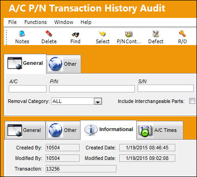Open the Window menu

coord(64,22)
